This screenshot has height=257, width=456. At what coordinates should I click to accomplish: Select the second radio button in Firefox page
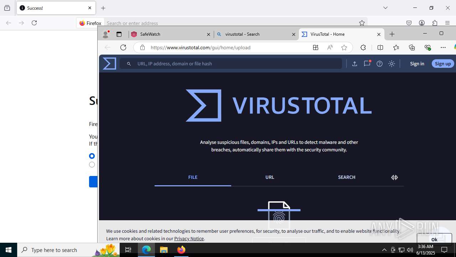[x=92, y=165]
